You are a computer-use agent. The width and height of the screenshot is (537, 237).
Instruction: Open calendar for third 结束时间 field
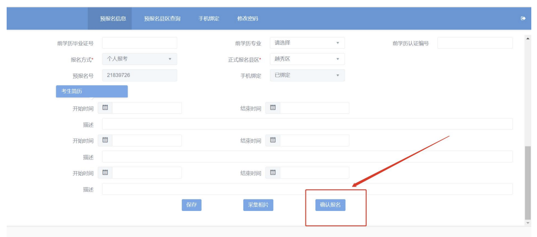(273, 173)
